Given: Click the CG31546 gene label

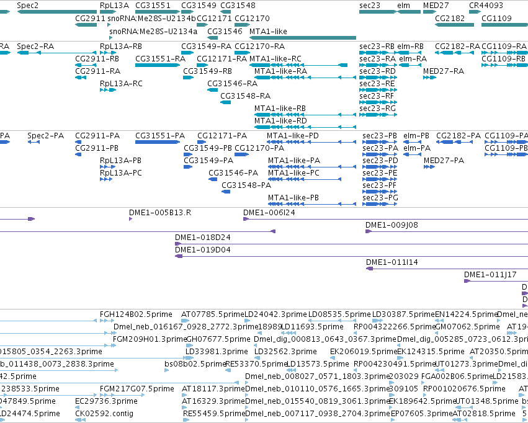Looking at the screenshot, I should click(x=225, y=31).
